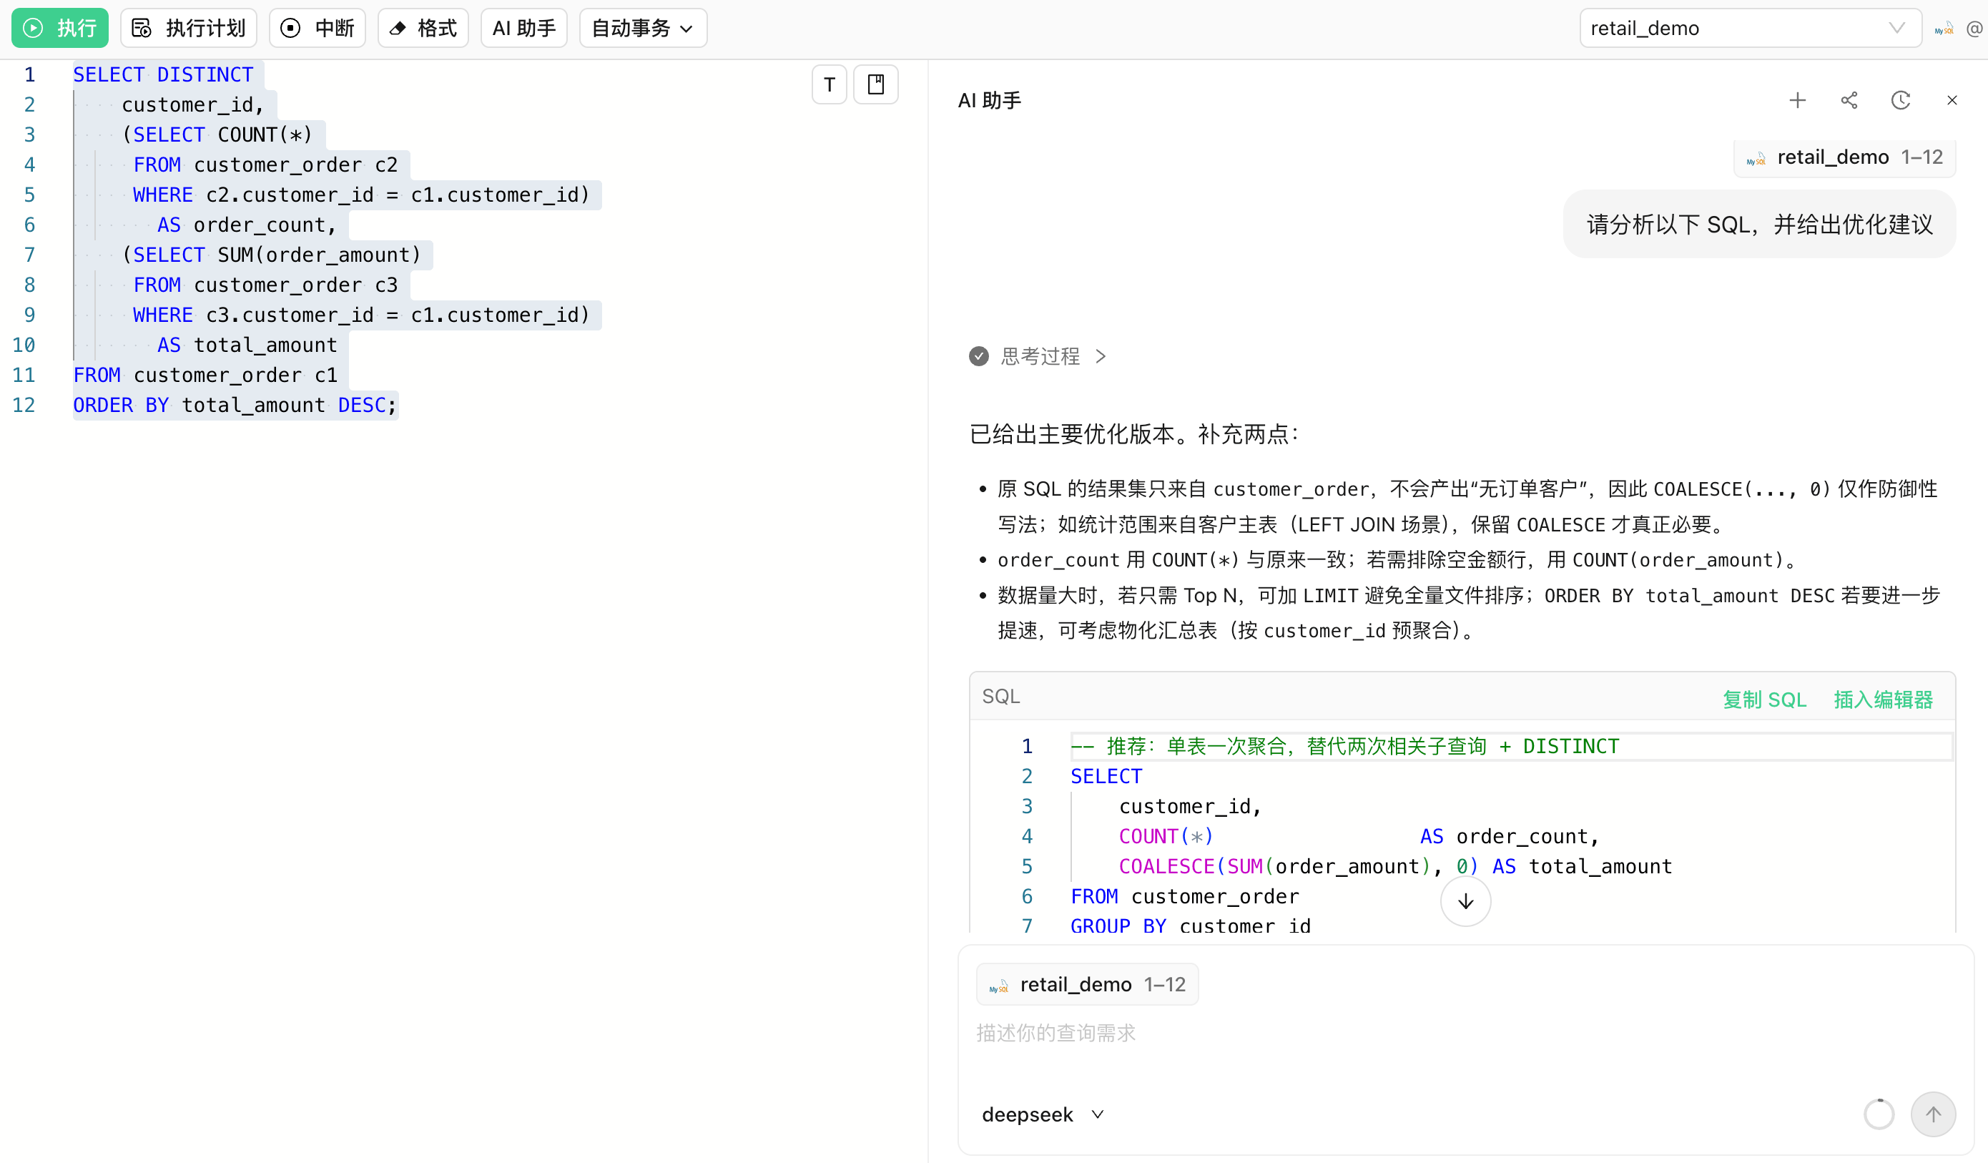The width and height of the screenshot is (1988, 1163).
Task: Click the scroll-down arrow circle button
Action: pyautogui.click(x=1465, y=901)
